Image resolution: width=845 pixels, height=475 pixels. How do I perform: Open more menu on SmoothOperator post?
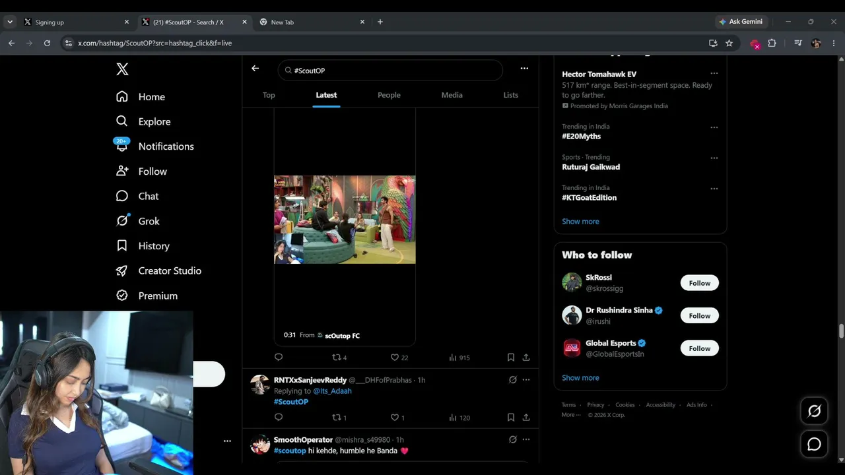(x=526, y=439)
